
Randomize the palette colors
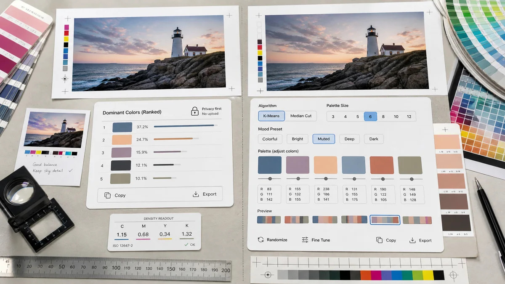[272, 239]
